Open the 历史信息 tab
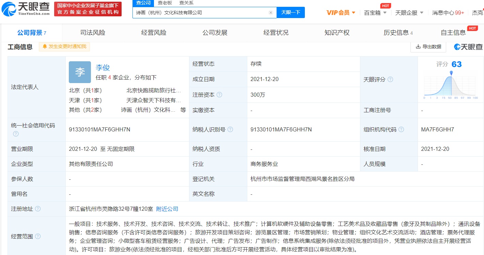Image resolution: width=484 pixels, height=255 pixels. point(398,33)
